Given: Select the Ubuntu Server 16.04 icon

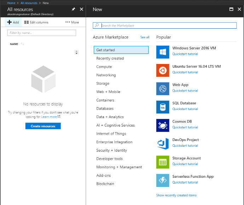Looking at the screenshot, I should (x=163, y=70).
